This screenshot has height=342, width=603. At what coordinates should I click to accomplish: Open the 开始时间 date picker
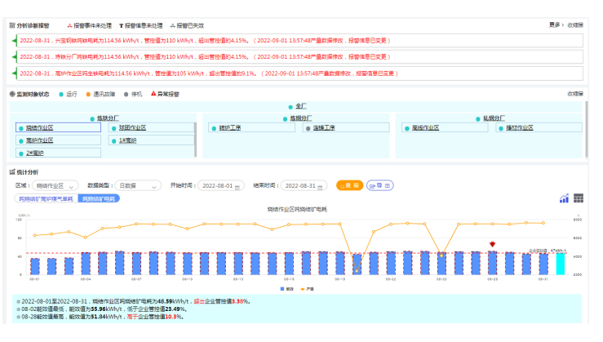(x=219, y=185)
